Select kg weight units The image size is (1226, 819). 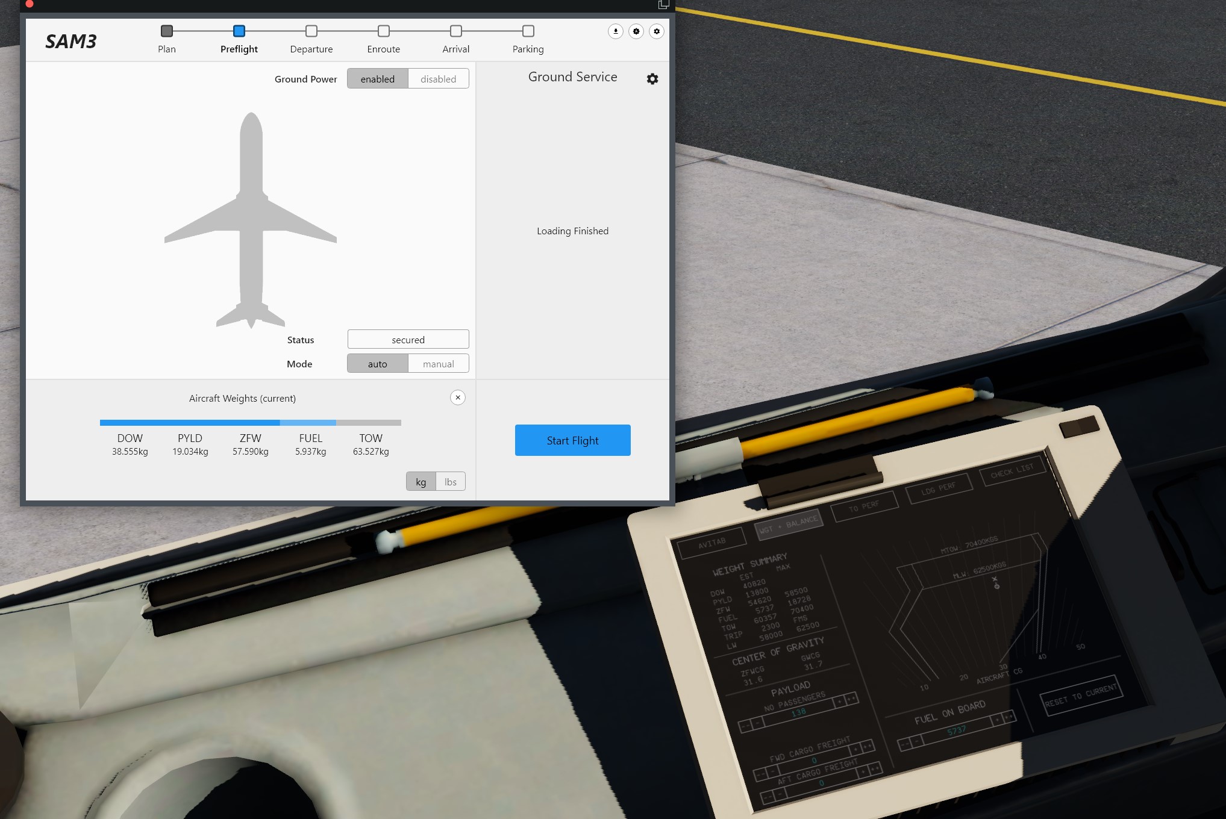coord(421,482)
